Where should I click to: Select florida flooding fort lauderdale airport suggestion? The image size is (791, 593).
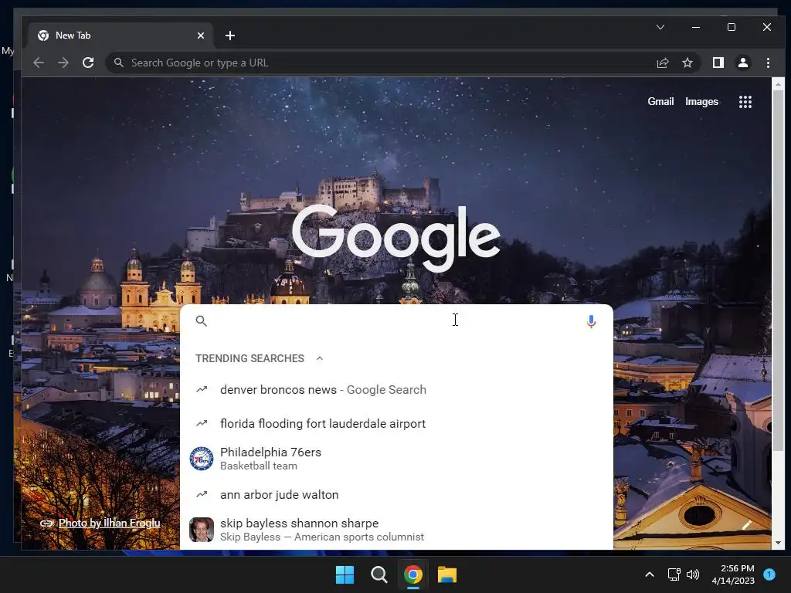[396, 424]
